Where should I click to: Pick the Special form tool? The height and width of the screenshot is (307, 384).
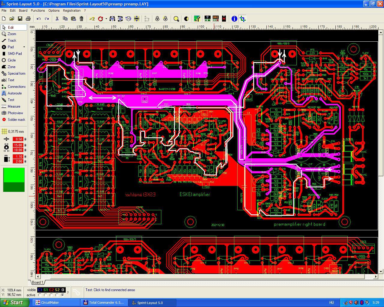coord(14,73)
